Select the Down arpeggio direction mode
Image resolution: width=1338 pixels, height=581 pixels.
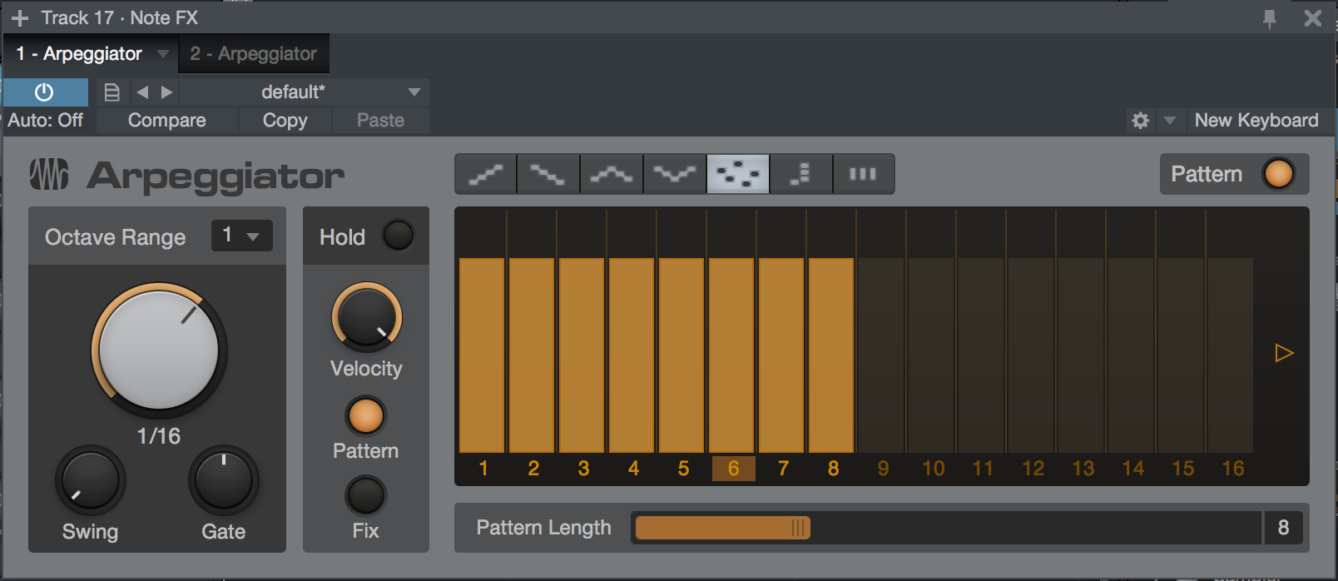click(x=548, y=174)
